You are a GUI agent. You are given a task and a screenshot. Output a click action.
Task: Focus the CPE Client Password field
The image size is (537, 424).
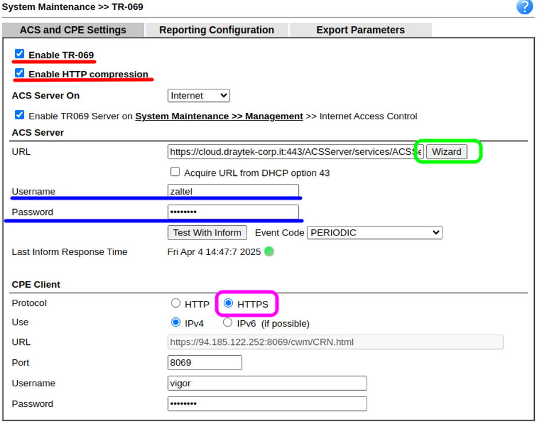click(267, 404)
